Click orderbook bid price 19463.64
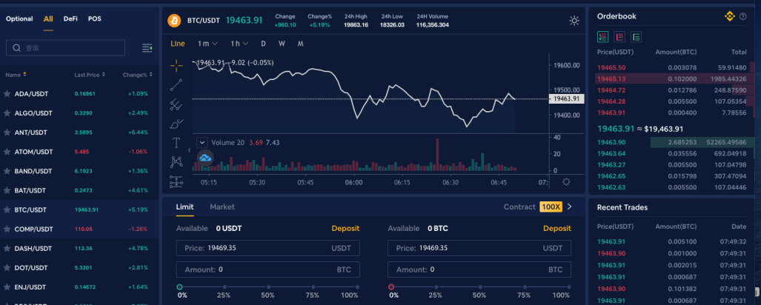 pos(611,153)
